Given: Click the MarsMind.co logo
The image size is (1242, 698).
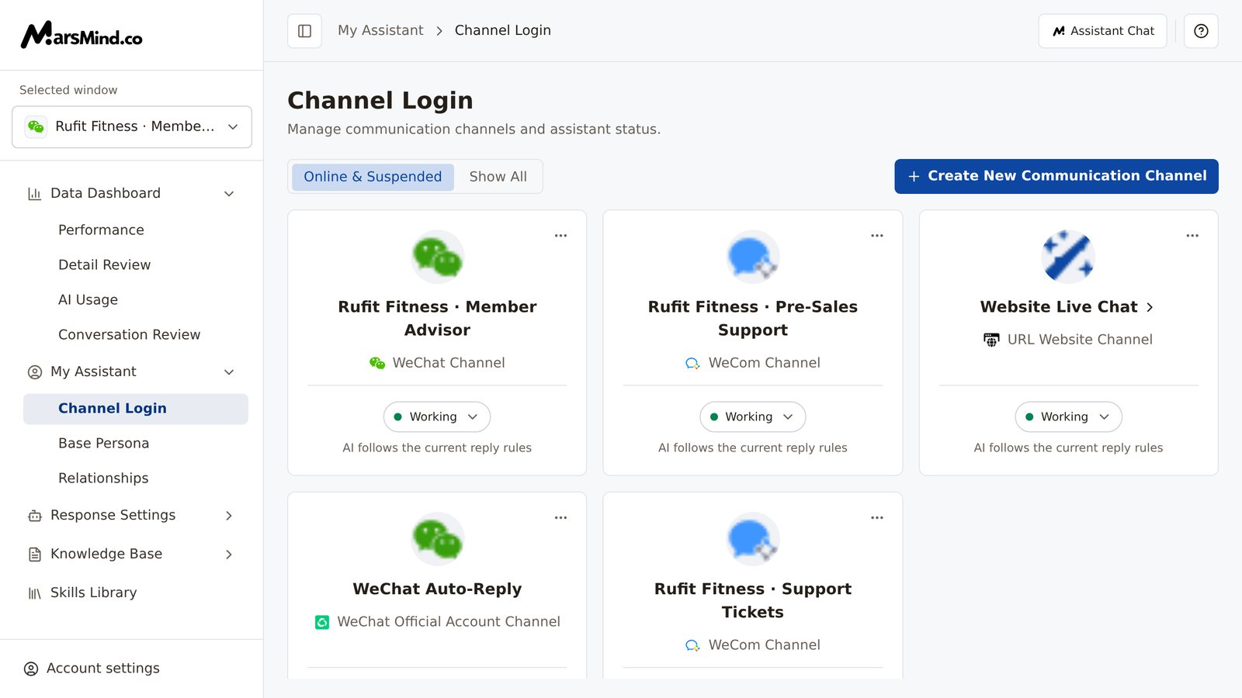Looking at the screenshot, I should pyautogui.click(x=82, y=35).
